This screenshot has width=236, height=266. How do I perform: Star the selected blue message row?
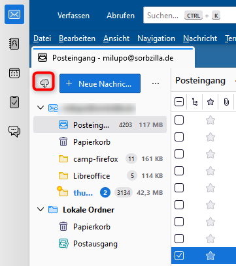(x=211, y=256)
